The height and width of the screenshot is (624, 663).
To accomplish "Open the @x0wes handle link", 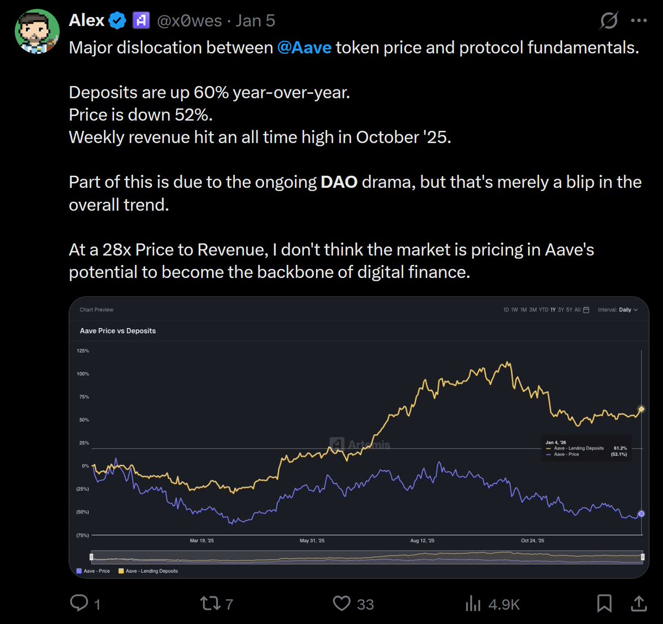I will 189,21.
